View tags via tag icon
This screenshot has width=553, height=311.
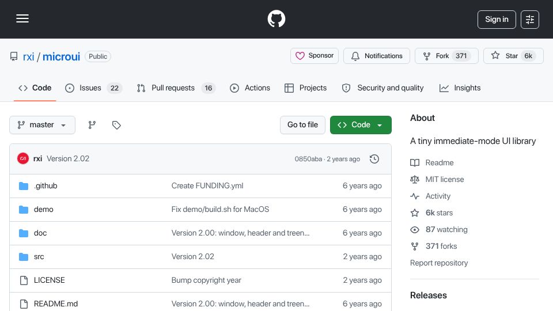[116, 125]
